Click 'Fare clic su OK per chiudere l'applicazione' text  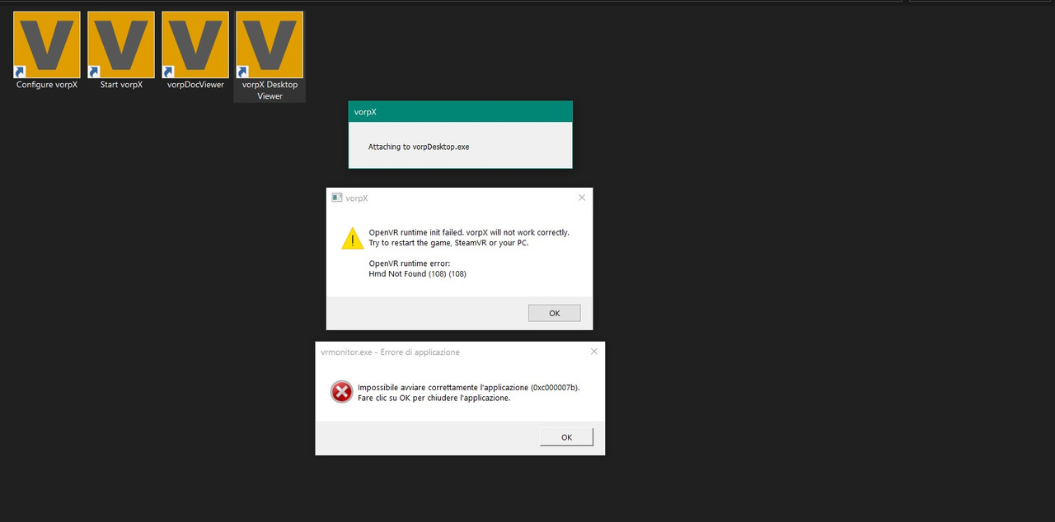(434, 398)
